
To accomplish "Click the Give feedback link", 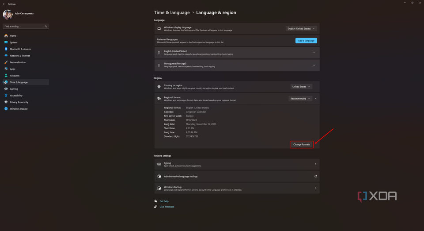I will click(167, 207).
